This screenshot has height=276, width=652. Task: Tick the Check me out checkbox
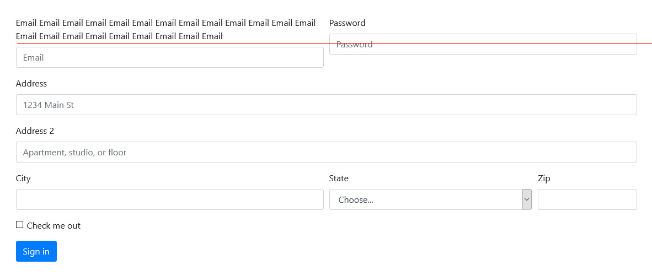point(19,225)
